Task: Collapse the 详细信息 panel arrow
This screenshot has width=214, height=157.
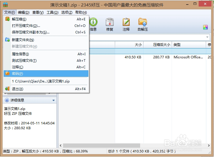Action: [x=53, y=100]
